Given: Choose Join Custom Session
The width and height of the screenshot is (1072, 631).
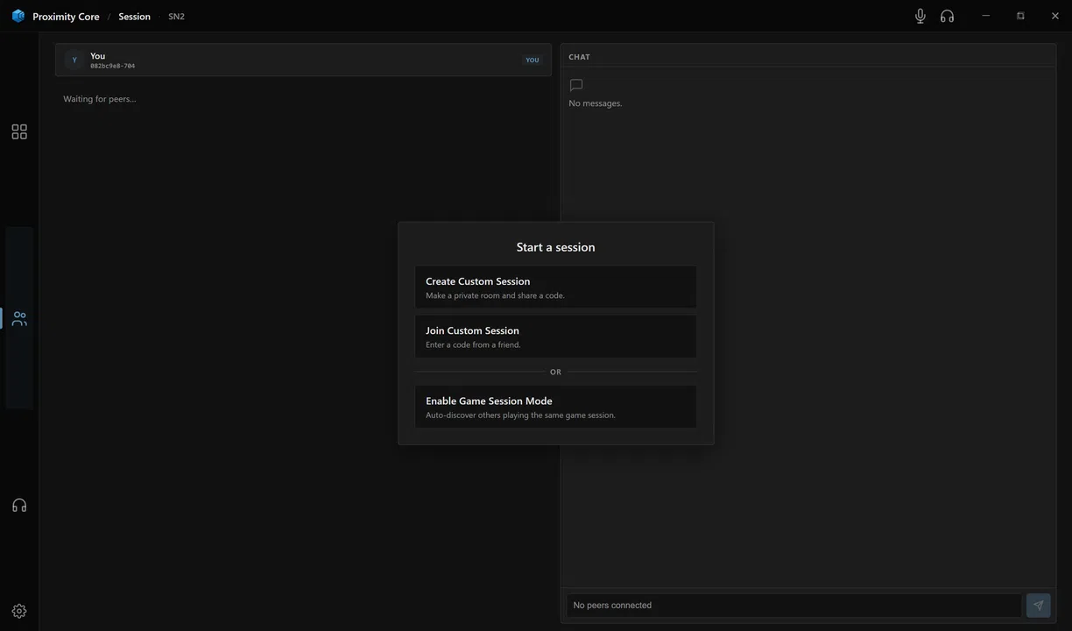Looking at the screenshot, I should [x=555, y=337].
